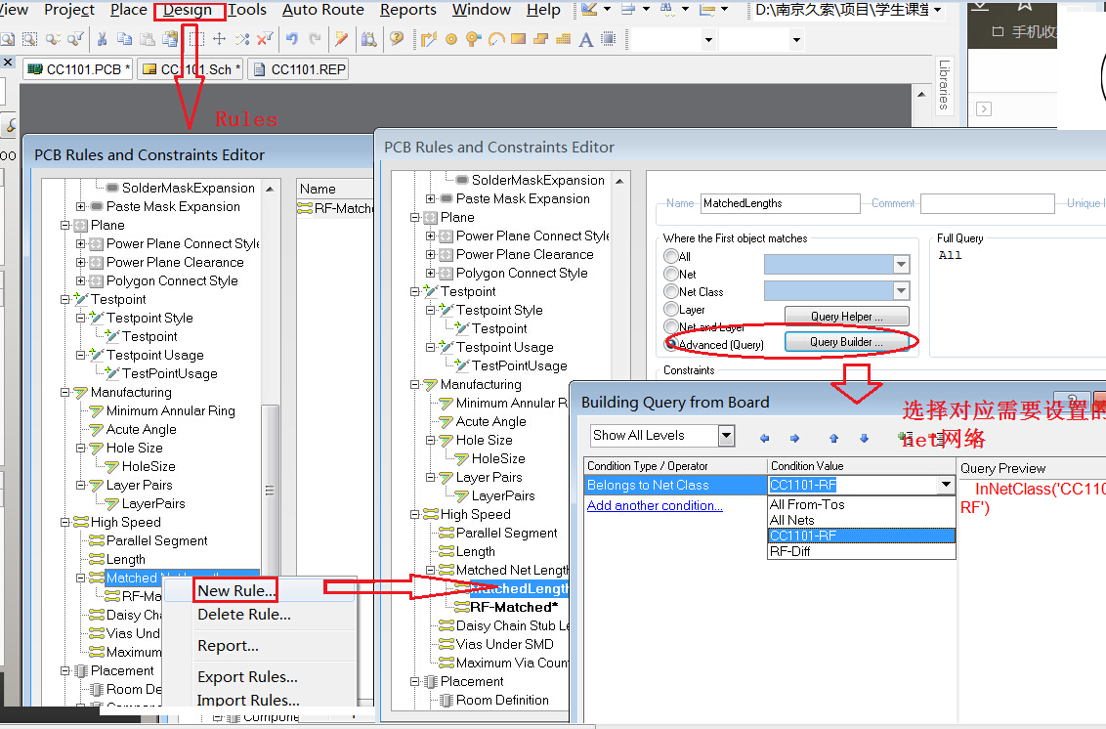
Task: Select the 'Layer' radio button
Action: pos(671,309)
